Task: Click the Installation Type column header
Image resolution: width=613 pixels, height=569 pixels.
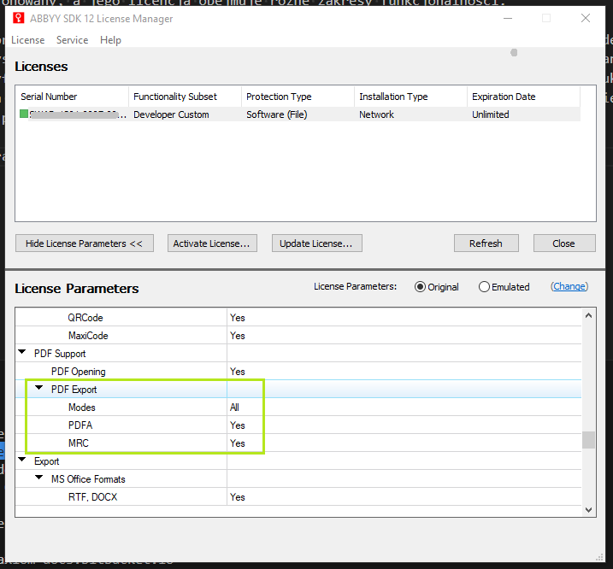Action: 410,97
